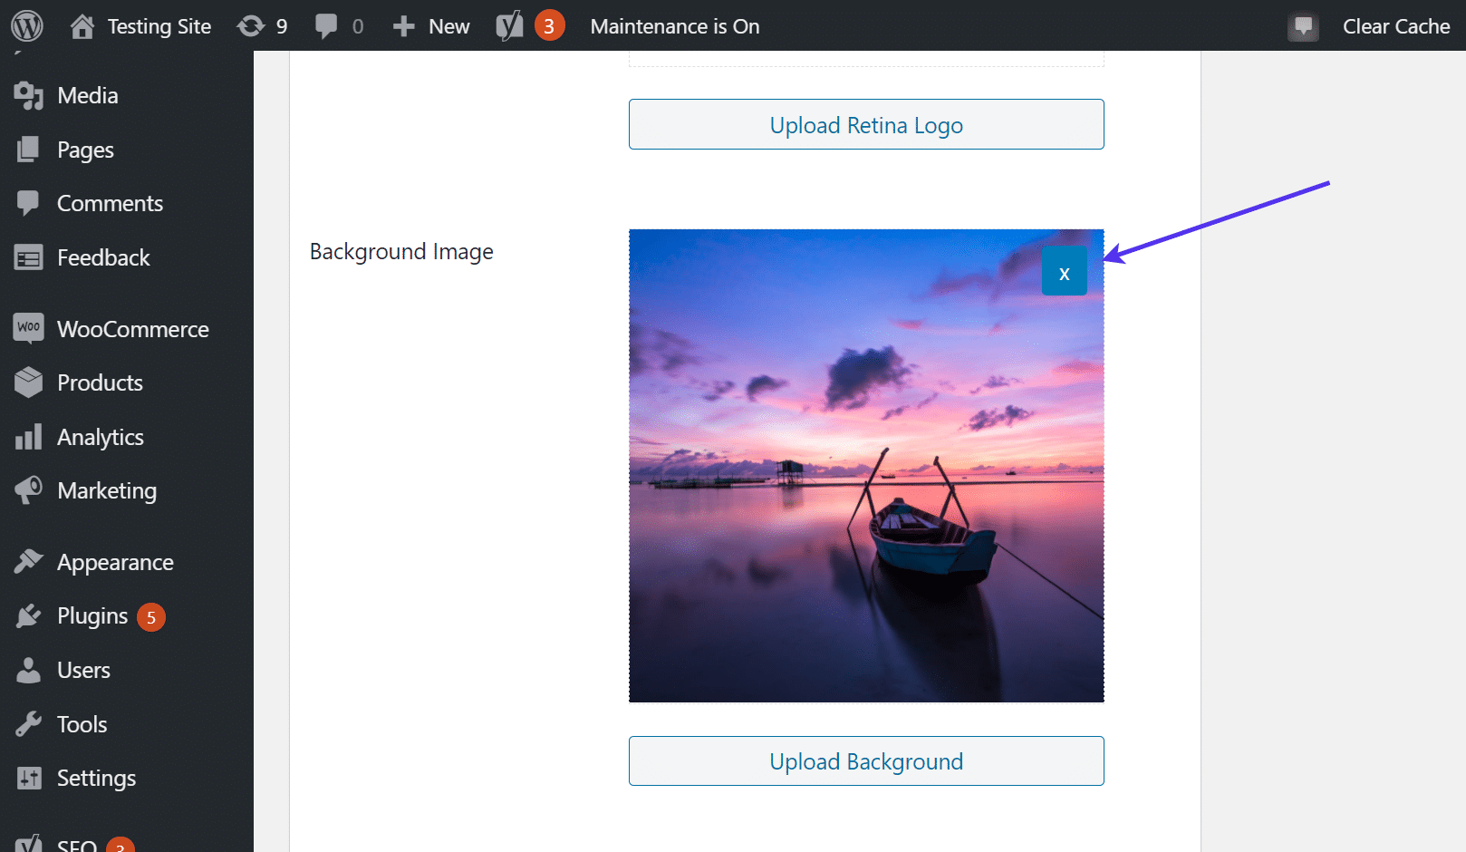This screenshot has width=1466, height=852.
Task: Open the New content menu
Action: click(x=432, y=26)
